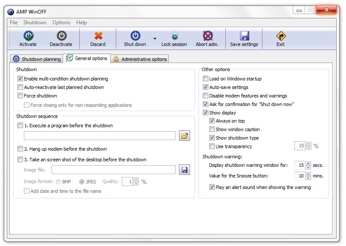Open the Options menu
The width and height of the screenshot is (346, 246).
61,23
